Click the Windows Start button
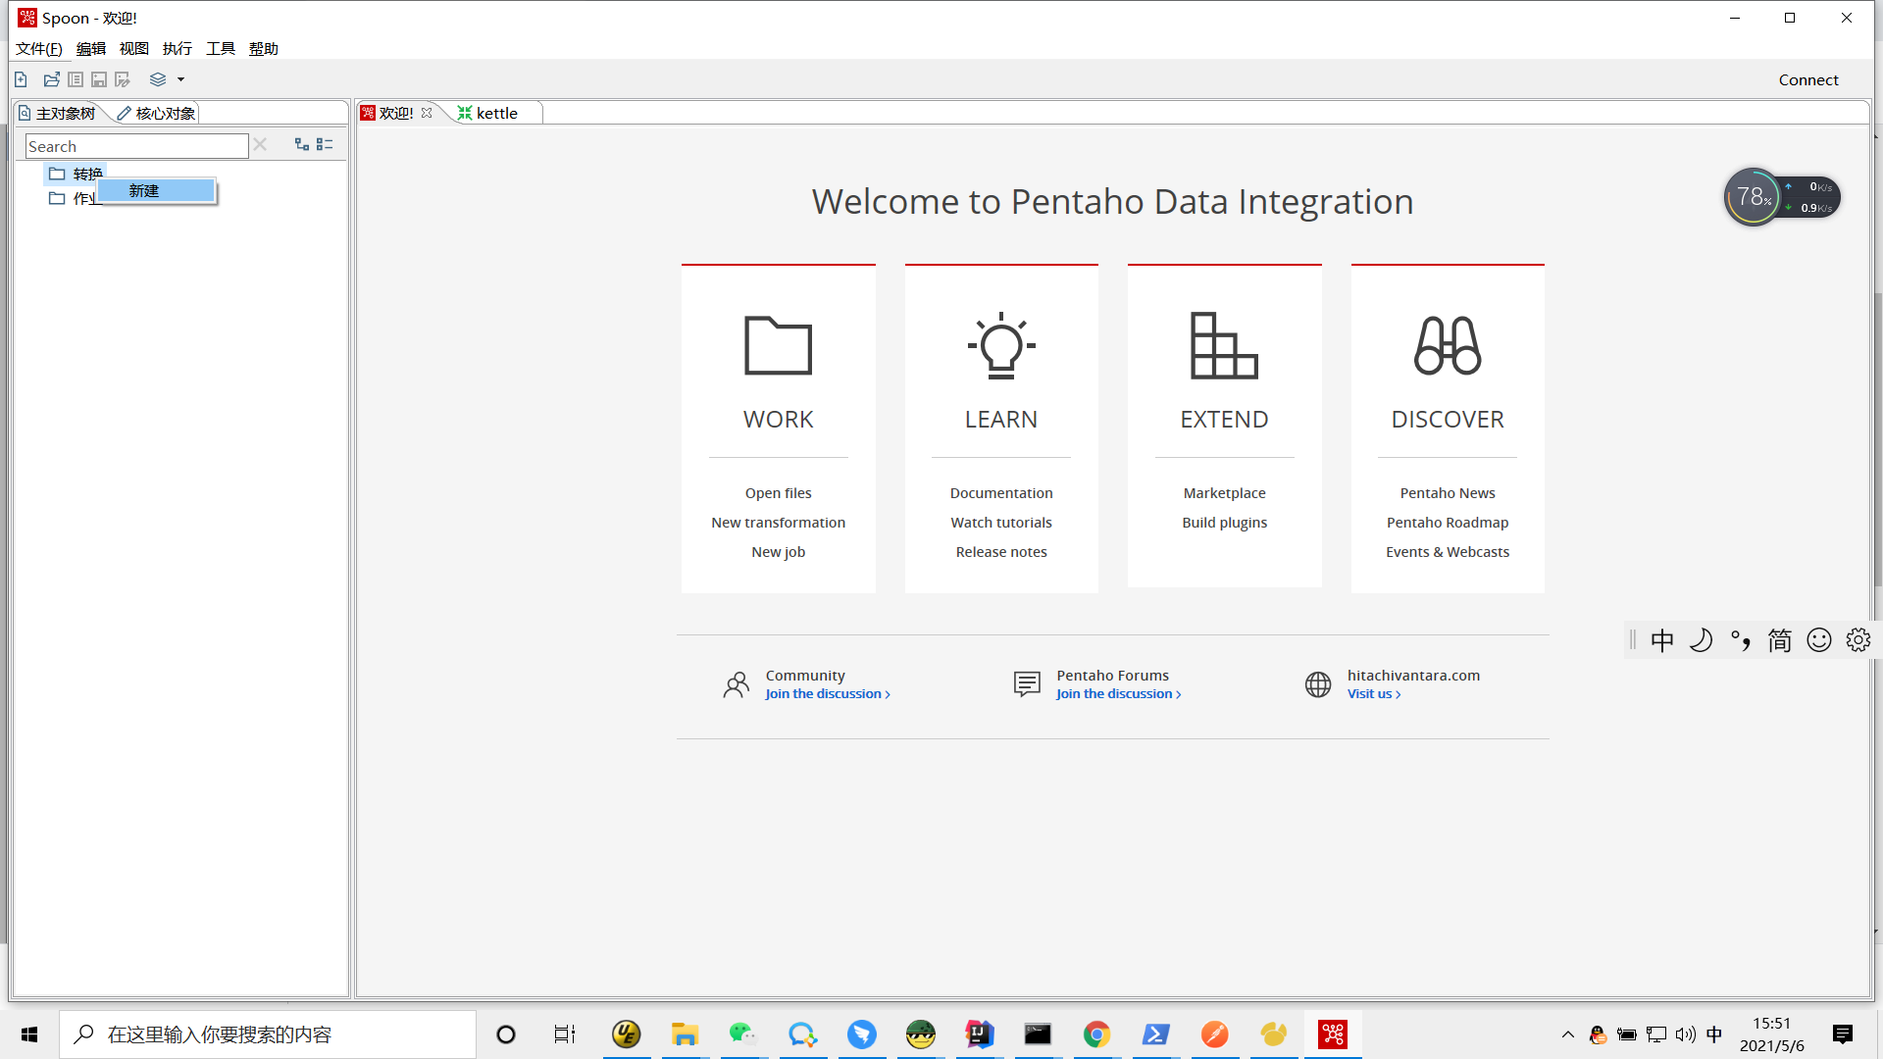 click(x=29, y=1034)
